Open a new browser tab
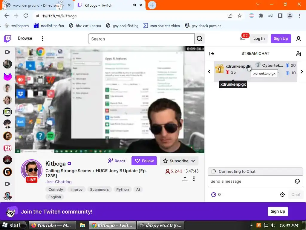This screenshot has height=230, width=306. [x=152, y=5]
